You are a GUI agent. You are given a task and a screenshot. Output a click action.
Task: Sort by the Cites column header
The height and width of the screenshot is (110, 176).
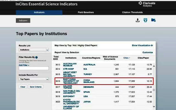[127, 58]
